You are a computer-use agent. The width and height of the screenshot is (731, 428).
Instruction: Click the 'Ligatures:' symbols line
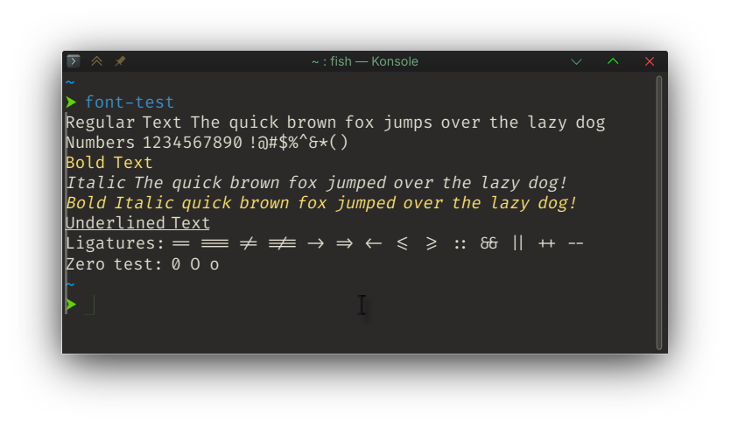tap(324, 243)
